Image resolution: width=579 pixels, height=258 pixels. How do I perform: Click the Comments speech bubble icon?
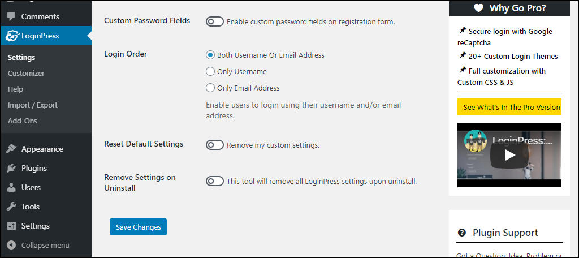[11, 16]
